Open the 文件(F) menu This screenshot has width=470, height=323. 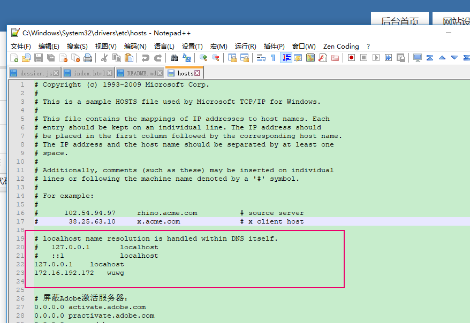pyautogui.click(x=21, y=47)
